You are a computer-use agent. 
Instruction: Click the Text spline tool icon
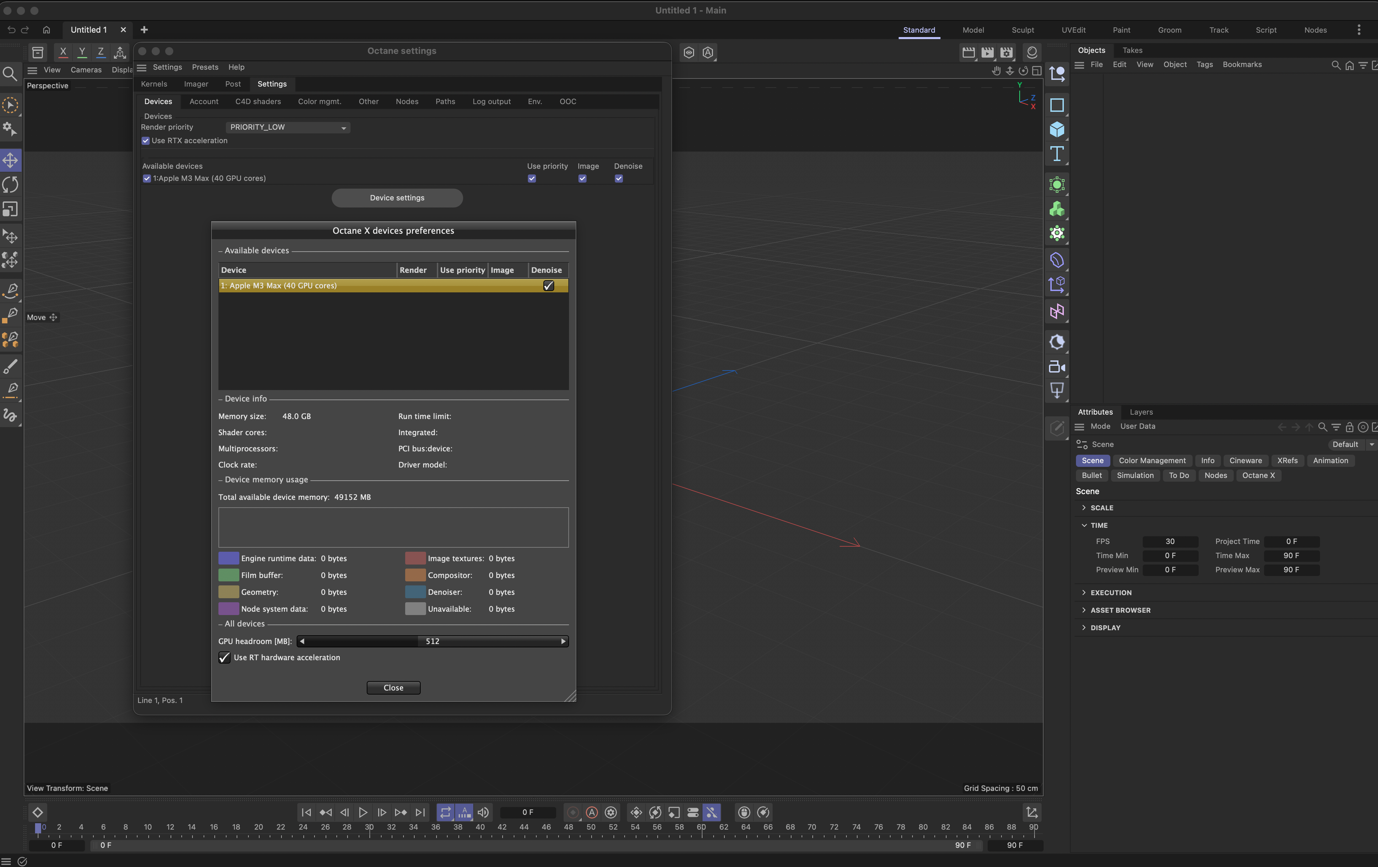pos(1056,154)
